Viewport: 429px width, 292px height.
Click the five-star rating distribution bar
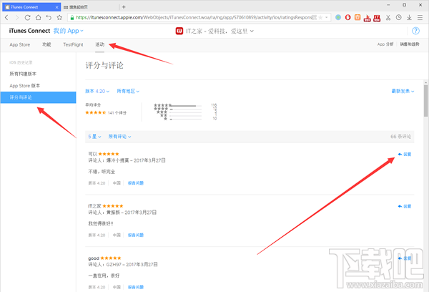(186, 105)
